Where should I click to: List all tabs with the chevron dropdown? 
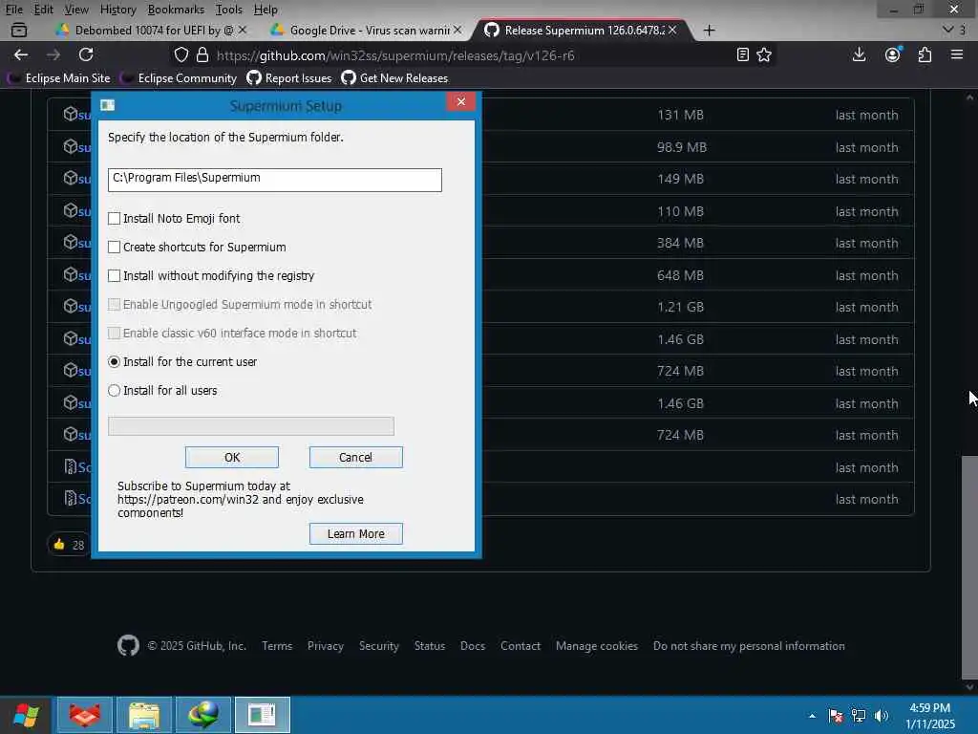[x=948, y=30]
